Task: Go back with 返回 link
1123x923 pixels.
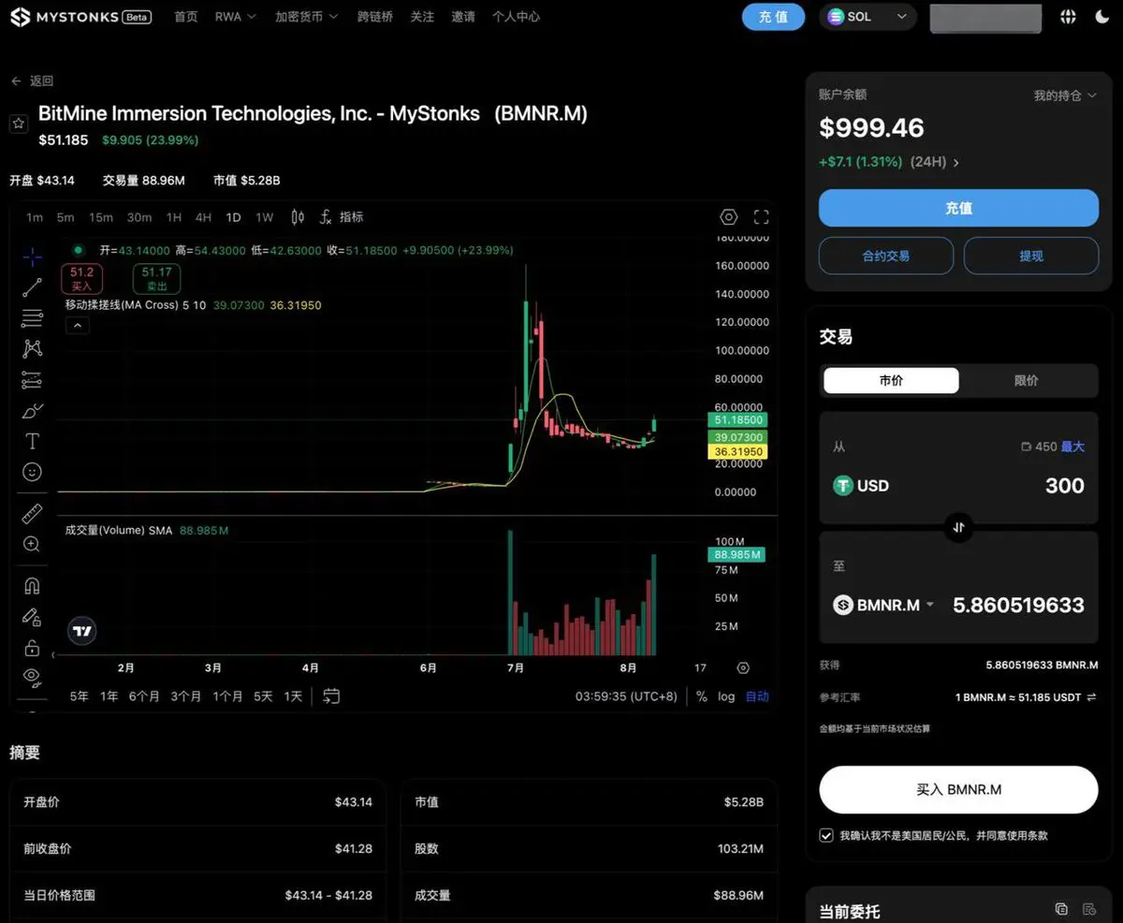Action: pos(33,81)
